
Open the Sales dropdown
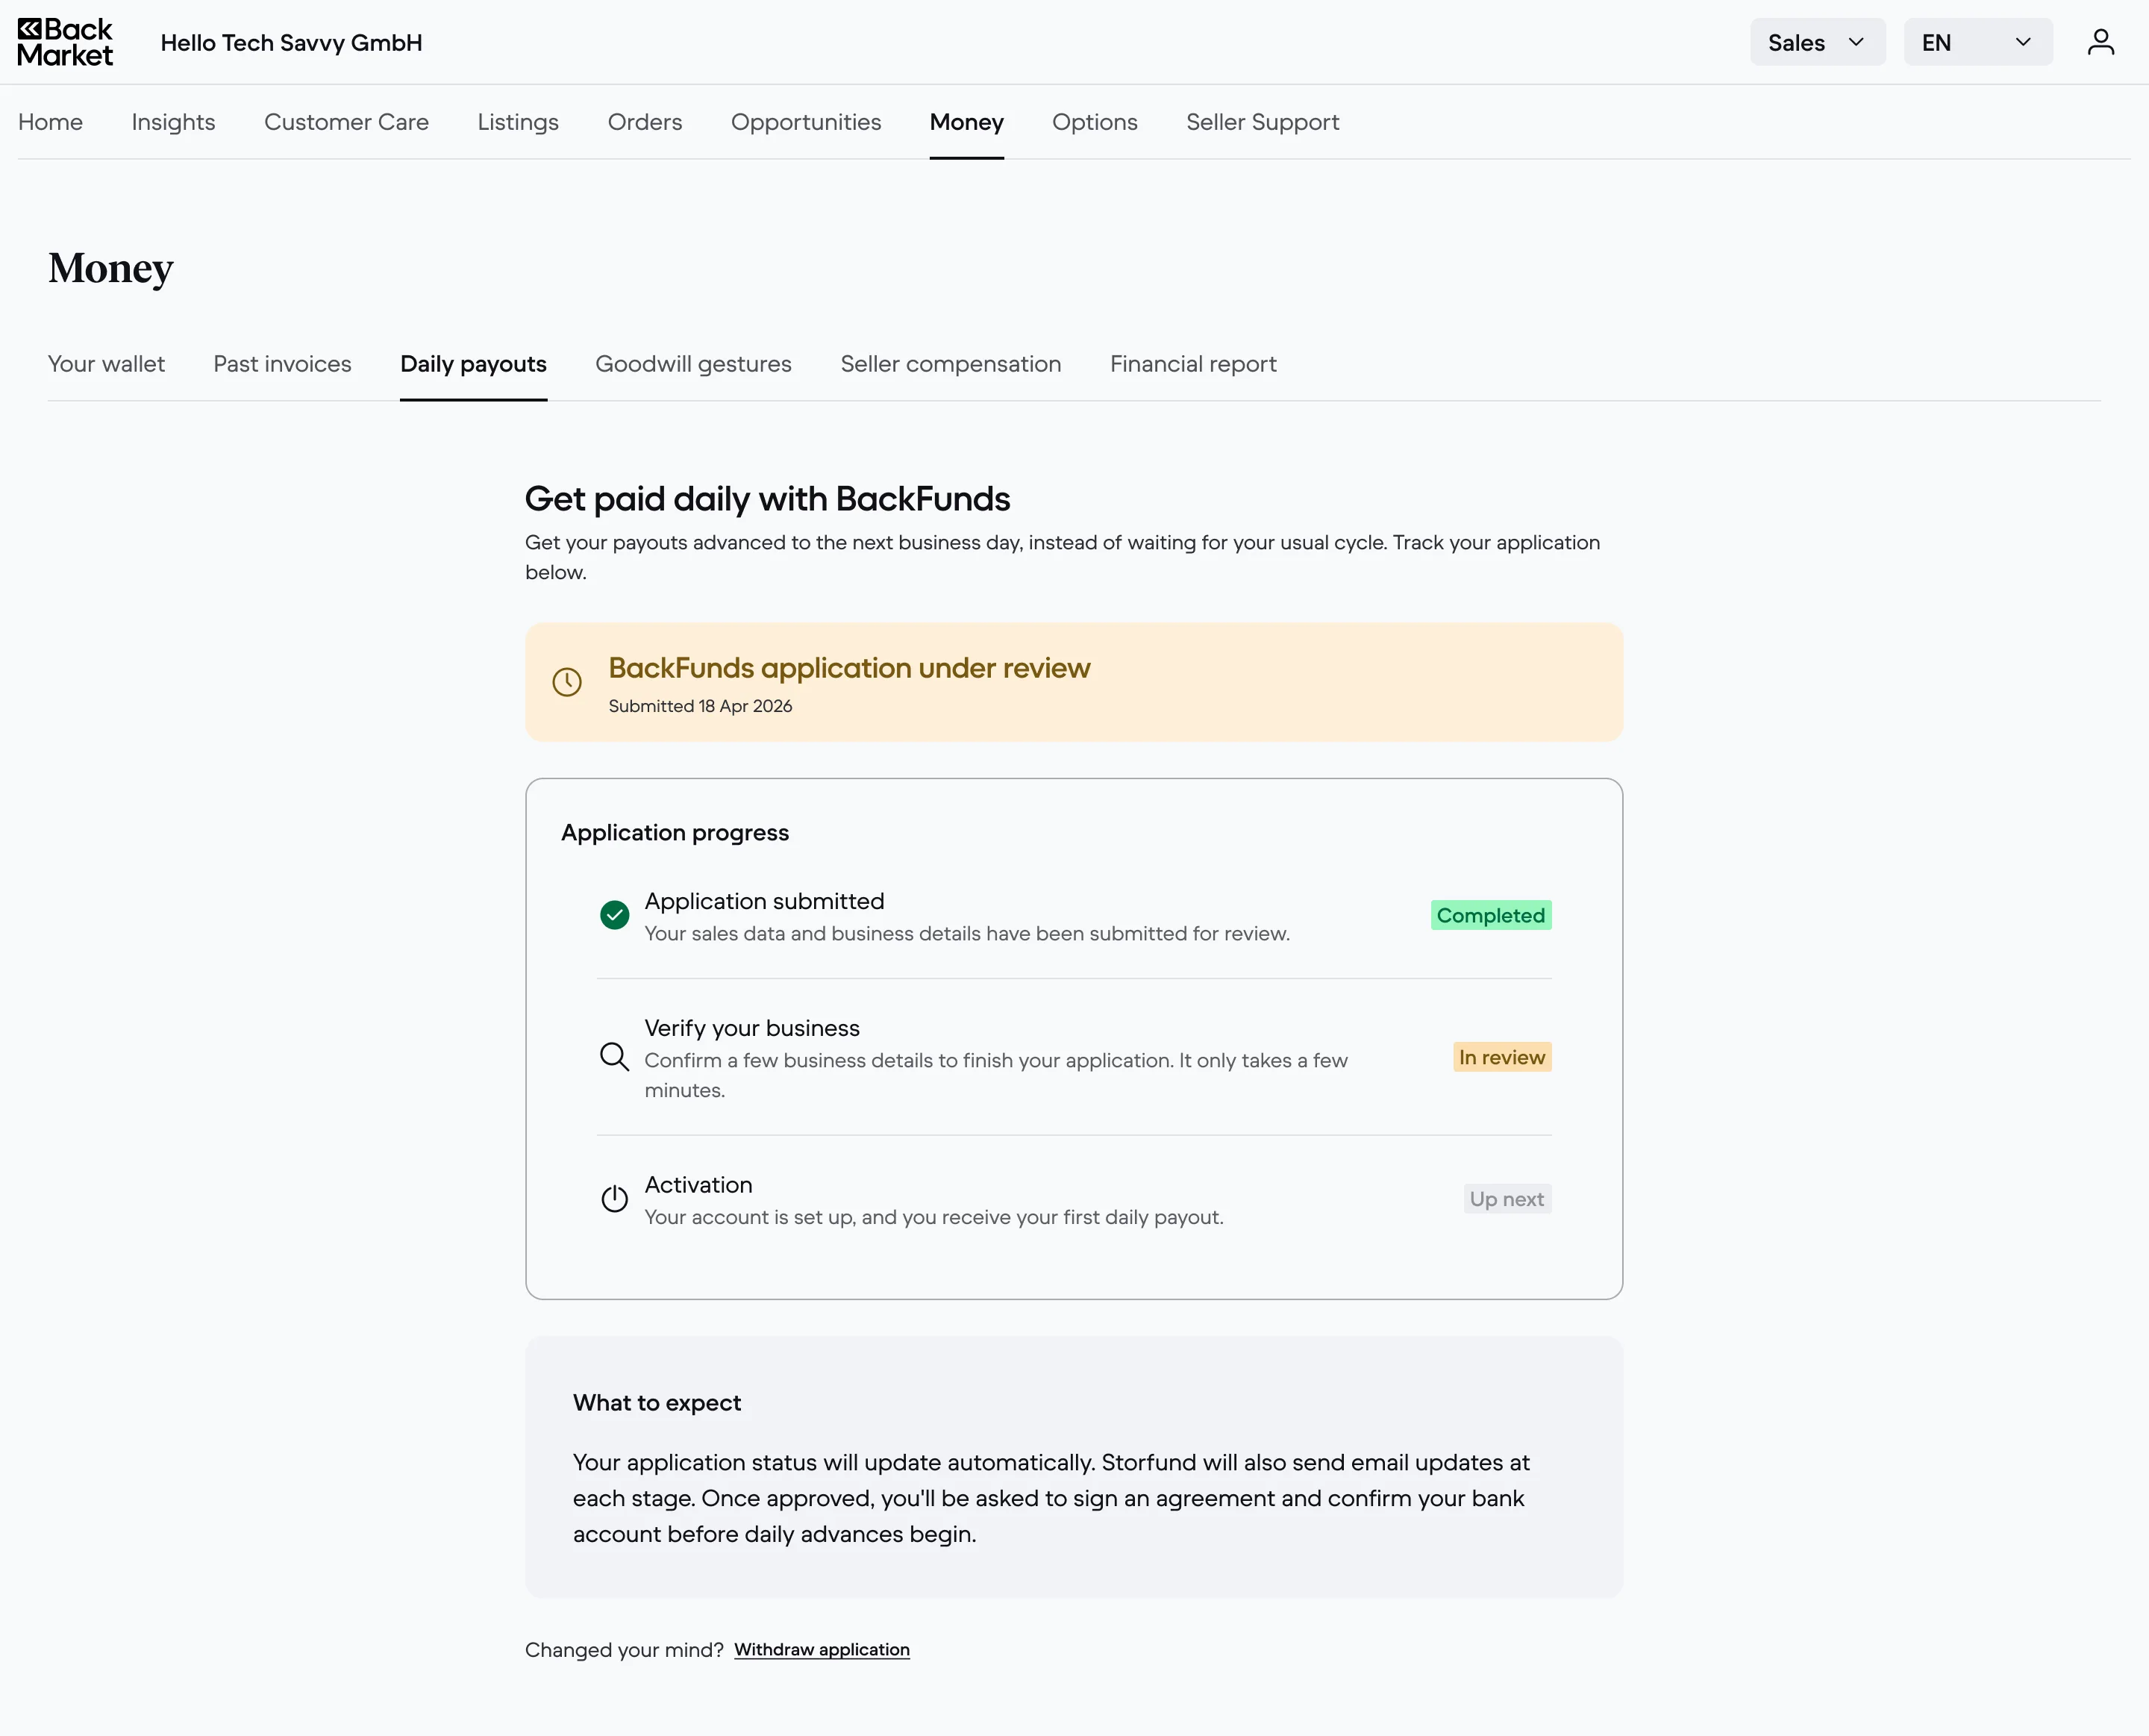(1817, 42)
